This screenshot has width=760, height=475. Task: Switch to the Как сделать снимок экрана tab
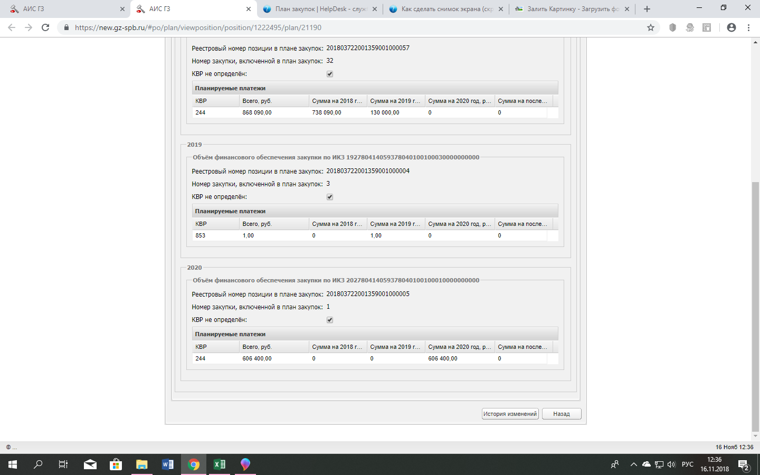click(x=446, y=9)
